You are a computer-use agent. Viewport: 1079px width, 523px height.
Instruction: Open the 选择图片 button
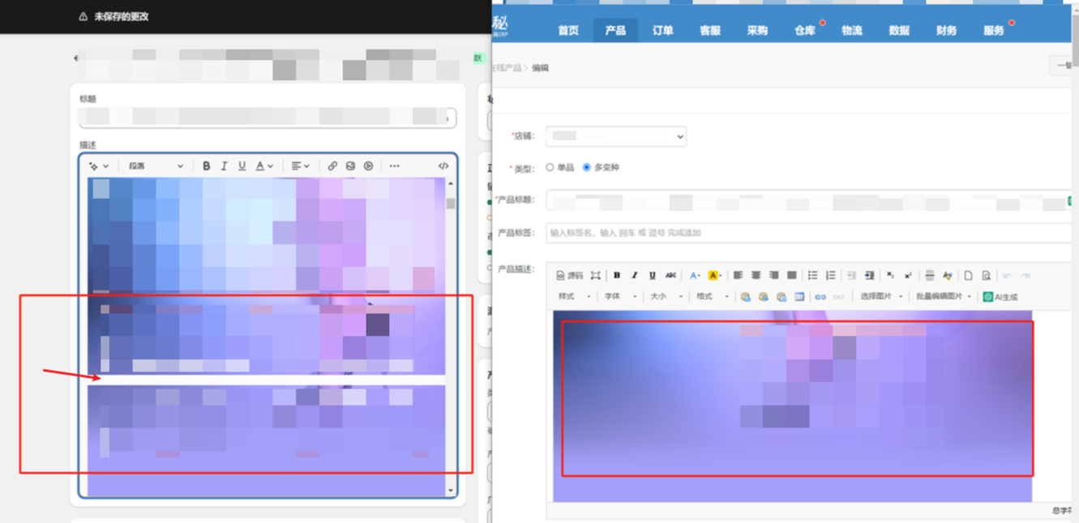point(881,296)
